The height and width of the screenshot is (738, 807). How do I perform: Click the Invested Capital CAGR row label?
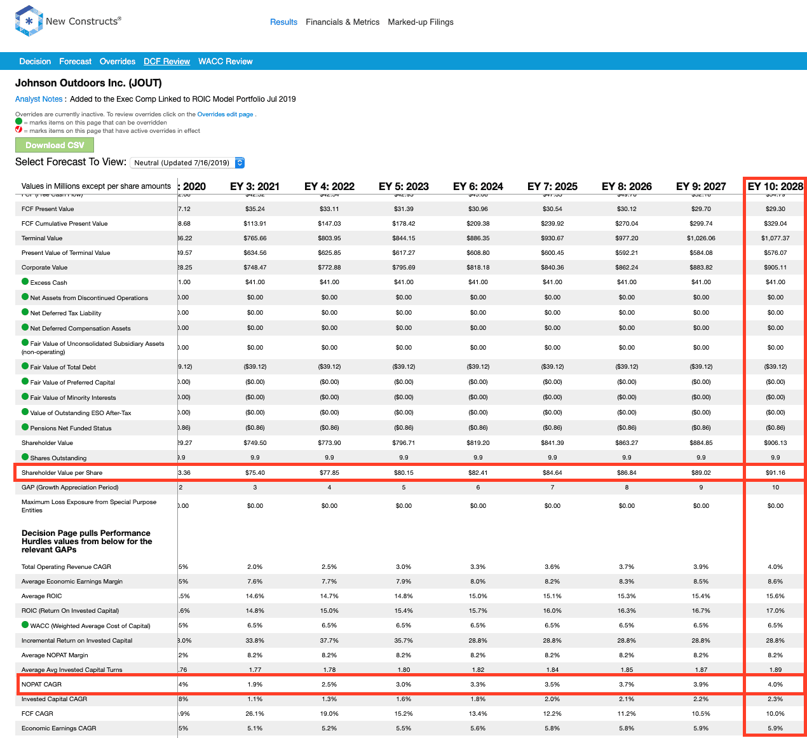tap(54, 699)
